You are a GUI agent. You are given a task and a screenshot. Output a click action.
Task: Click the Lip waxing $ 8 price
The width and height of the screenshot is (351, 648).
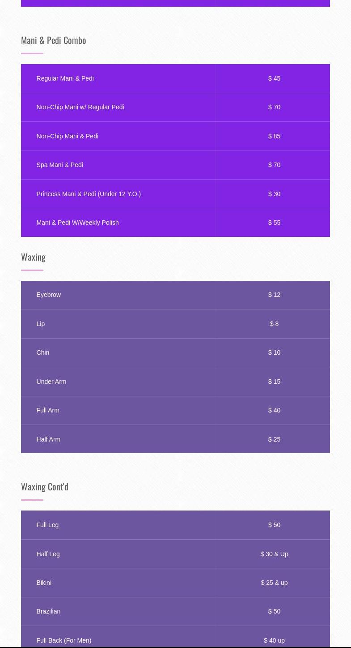coord(274,324)
